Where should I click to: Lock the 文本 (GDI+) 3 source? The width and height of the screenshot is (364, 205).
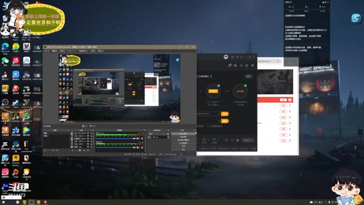tap(91, 141)
